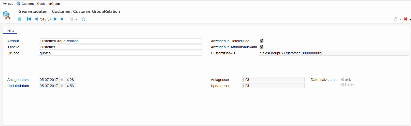Click the gray padlock lock icon
The image size is (411, 126).
(x=396, y=19)
